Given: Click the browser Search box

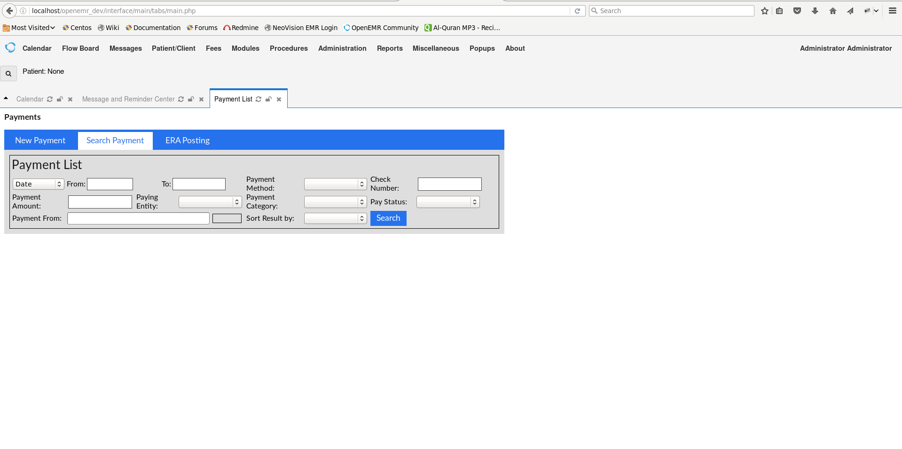Looking at the screenshot, I should tap(672, 11).
